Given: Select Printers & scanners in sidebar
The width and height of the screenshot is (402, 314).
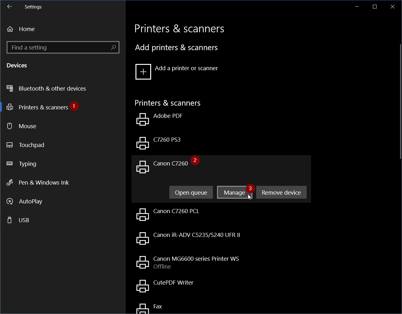Looking at the screenshot, I should pyautogui.click(x=43, y=107).
